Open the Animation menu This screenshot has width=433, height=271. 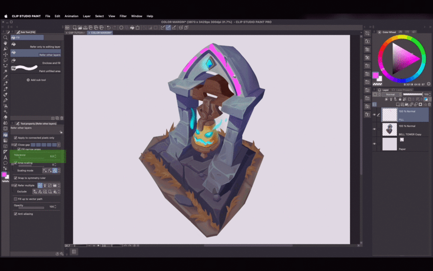coord(72,16)
